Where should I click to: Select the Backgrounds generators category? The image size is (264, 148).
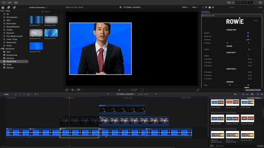pyautogui.click(x=12, y=55)
